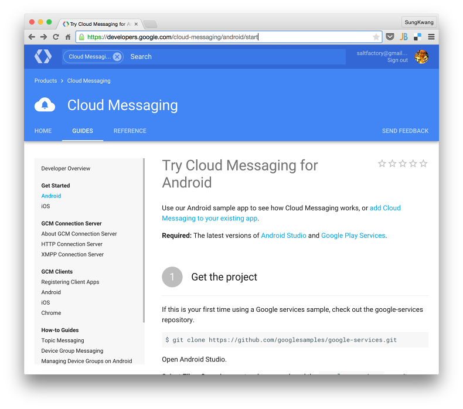
Task: Open the Cloud Messaging breadcrumb link
Action: click(88, 81)
